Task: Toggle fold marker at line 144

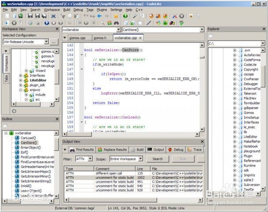Action: tap(82, 55)
